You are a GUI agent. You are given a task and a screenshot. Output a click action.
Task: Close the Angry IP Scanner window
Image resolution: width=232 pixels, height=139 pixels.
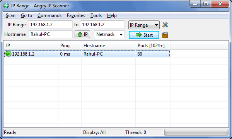tap(220, 4)
